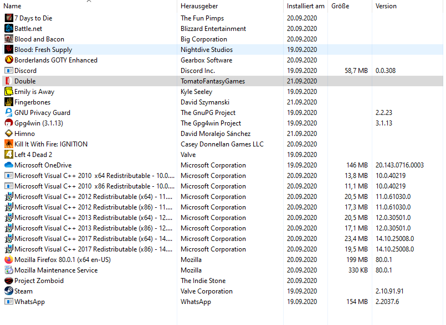Select publisher The Gpg4win Project
The width and height of the screenshot is (446, 325).
[211, 123]
